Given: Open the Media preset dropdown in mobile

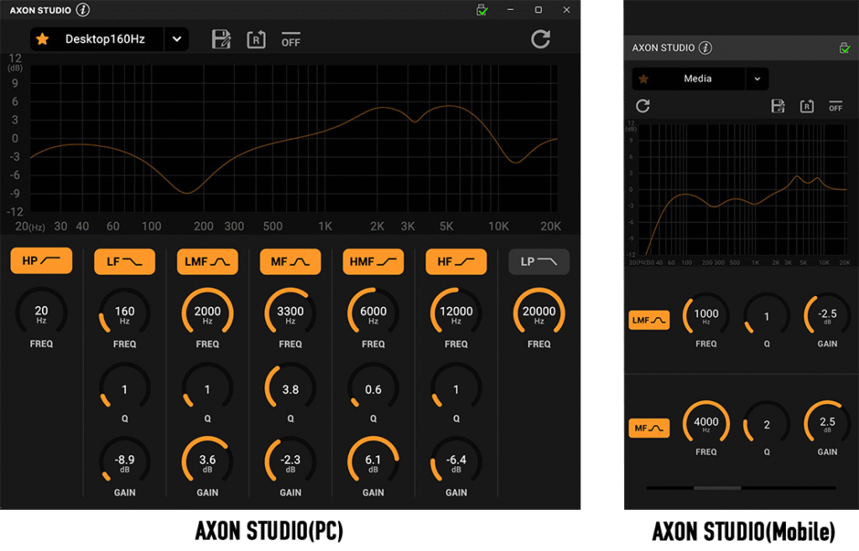Looking at the screenshot, I should pos(757,79).
